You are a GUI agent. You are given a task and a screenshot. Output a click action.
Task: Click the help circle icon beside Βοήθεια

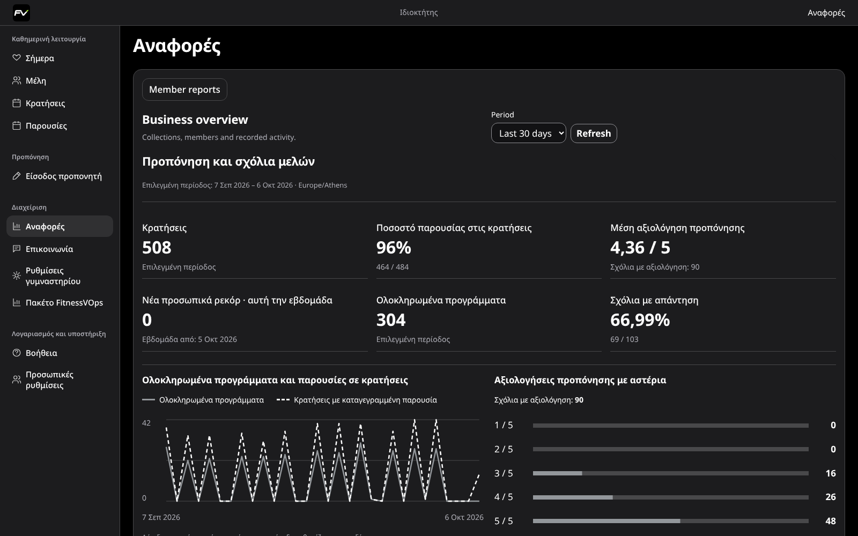tap(17, 353)
